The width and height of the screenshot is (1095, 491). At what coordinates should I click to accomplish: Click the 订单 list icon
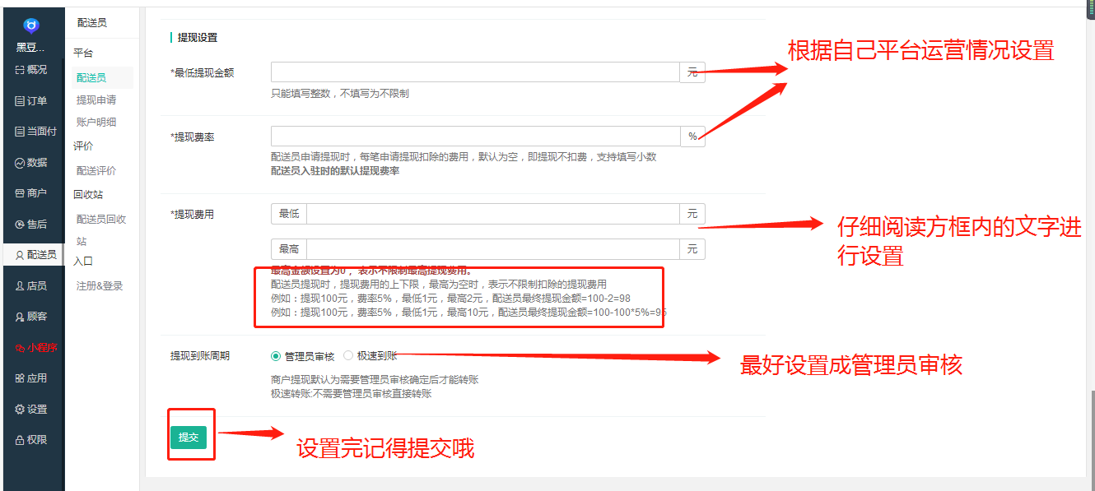(x=20, y=101)
